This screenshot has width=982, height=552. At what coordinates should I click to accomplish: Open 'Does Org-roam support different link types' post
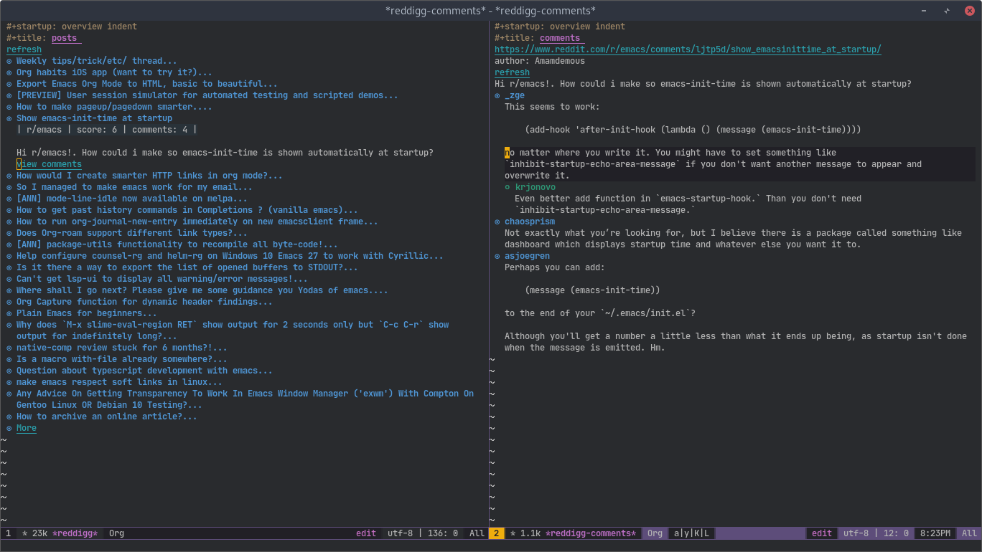[x=132, y=233]
